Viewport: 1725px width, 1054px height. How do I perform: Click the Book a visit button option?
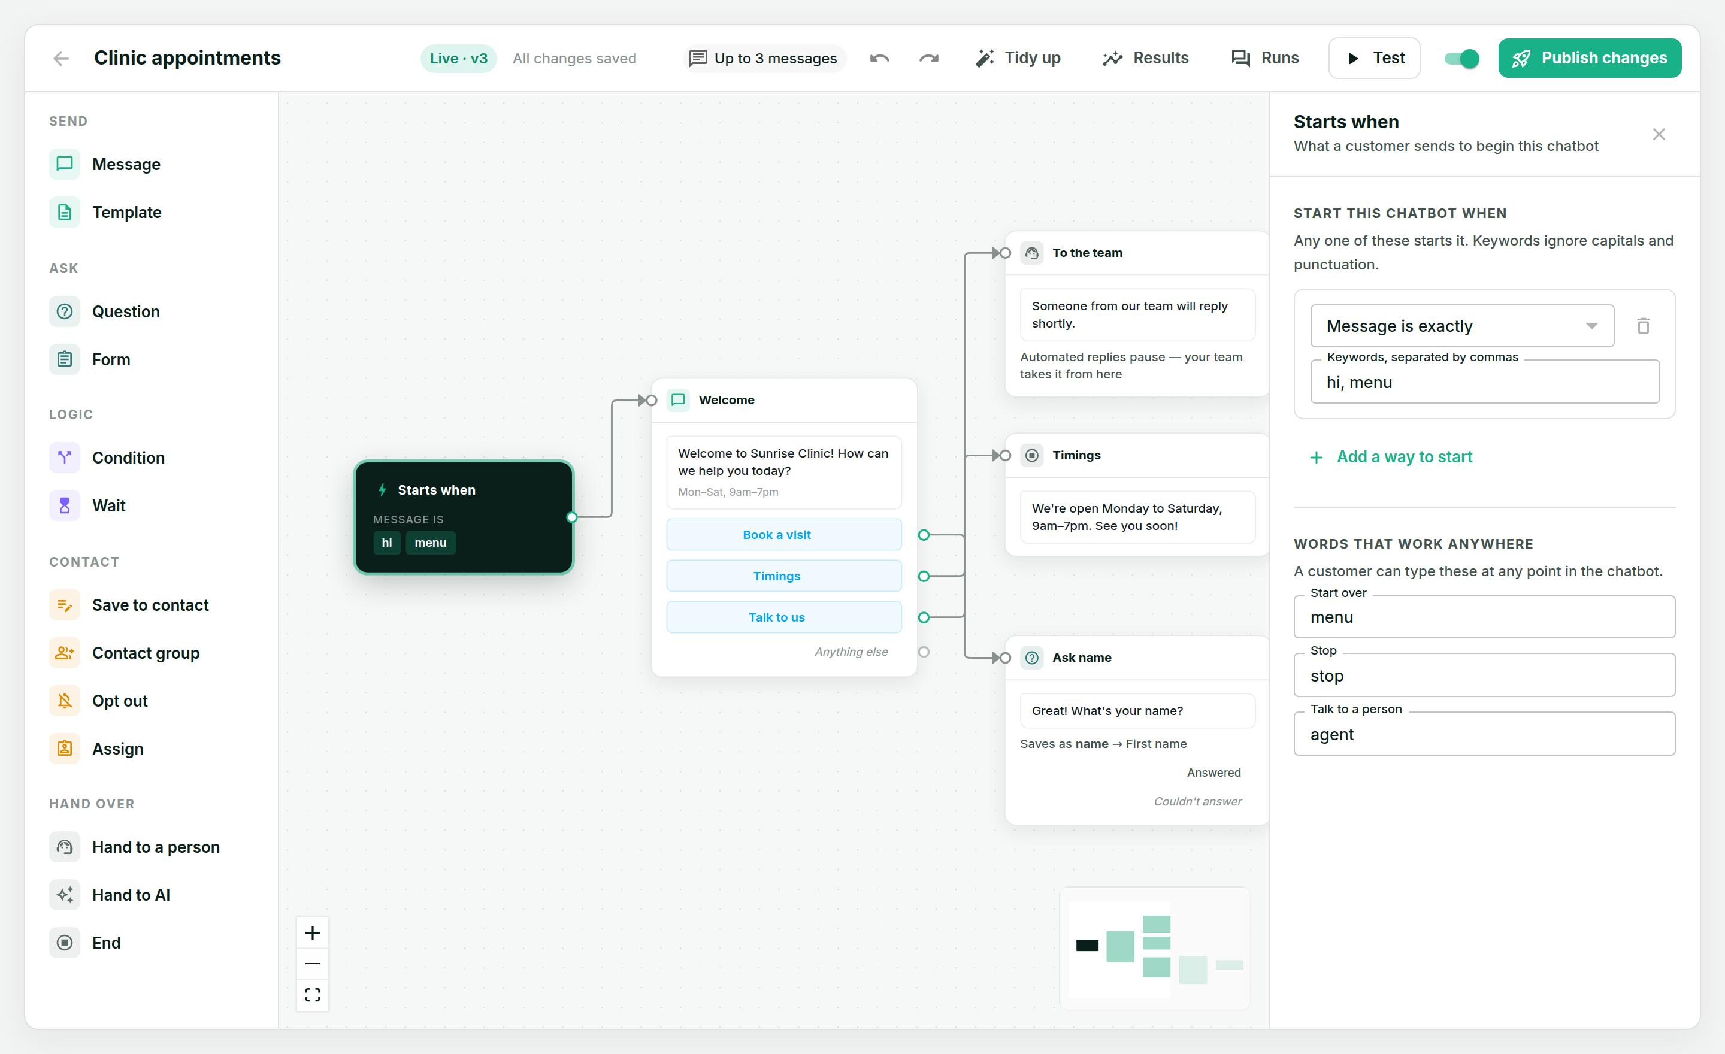[x=783, y=535]
